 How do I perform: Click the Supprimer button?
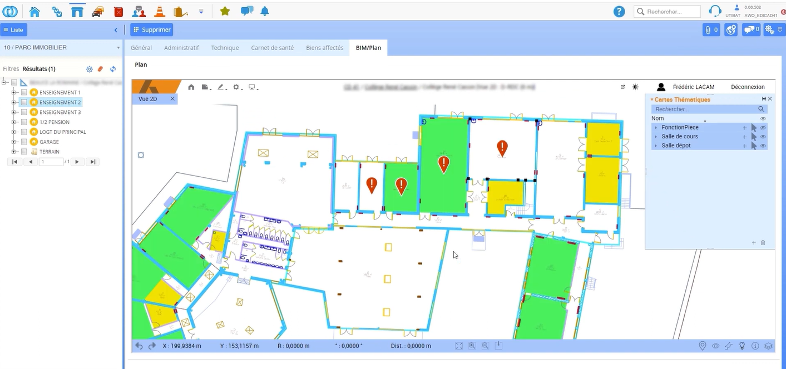152,30
